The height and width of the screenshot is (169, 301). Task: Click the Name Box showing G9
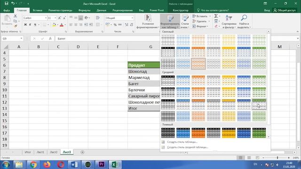[x=12, y=38]
